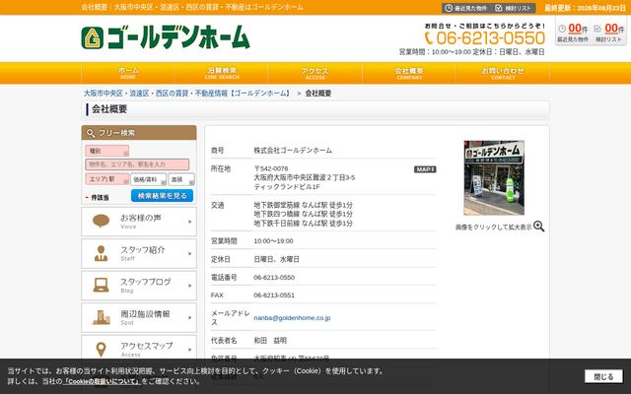Click the property name search input

coord(137,164)
